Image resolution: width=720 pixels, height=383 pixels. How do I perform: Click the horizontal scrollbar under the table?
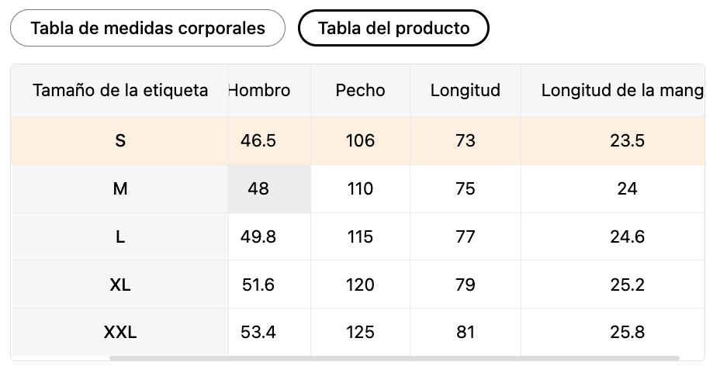(394, 357)
